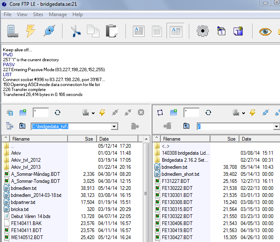The height and width of the screenshot is (242, 280).
Task: Click the Cut scissors icon
Action: pyautogui.click(x=76, y=31)
